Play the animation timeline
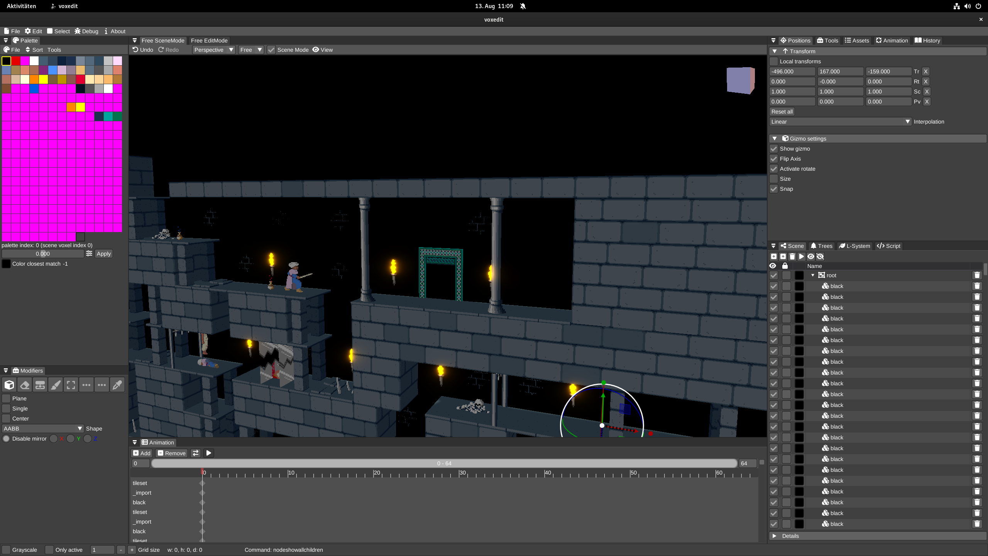The image size is (988, 556). (x=208, y=453)
